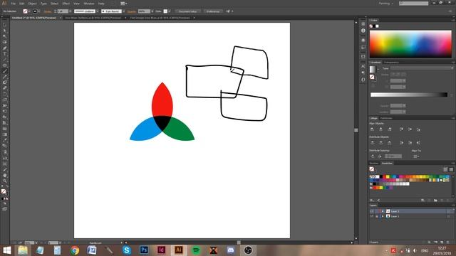This screenshot has height=256, width=456.
Task: Select the Lasso tool
Action: coord(5,43)
